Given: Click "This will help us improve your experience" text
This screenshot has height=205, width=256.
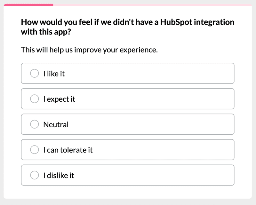Looking at the screenshot, I should (89, 50).
